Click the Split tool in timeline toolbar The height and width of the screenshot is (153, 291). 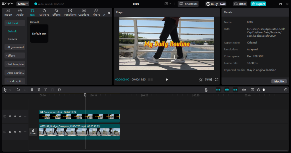click(x=32, y=90)
